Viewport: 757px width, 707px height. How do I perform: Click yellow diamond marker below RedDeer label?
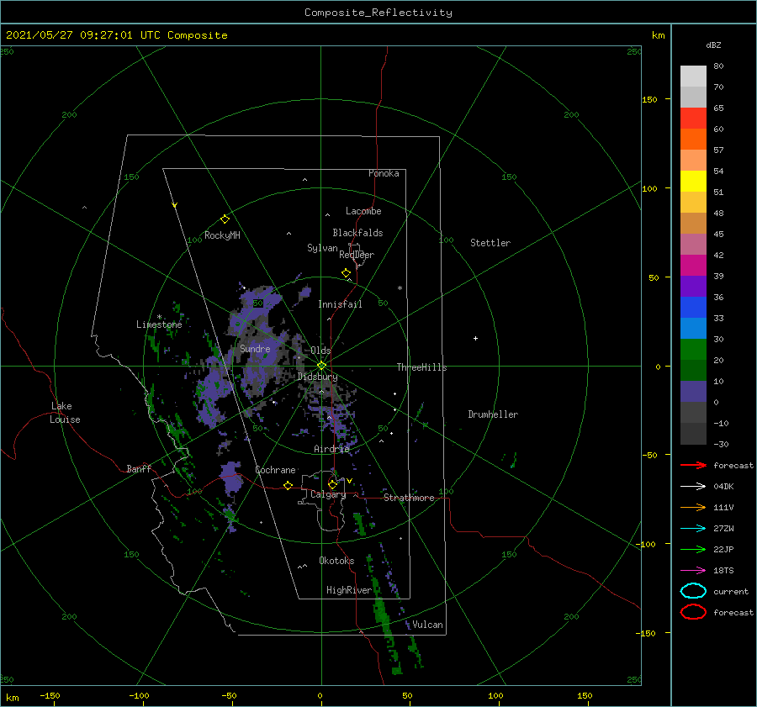[347, 273]
